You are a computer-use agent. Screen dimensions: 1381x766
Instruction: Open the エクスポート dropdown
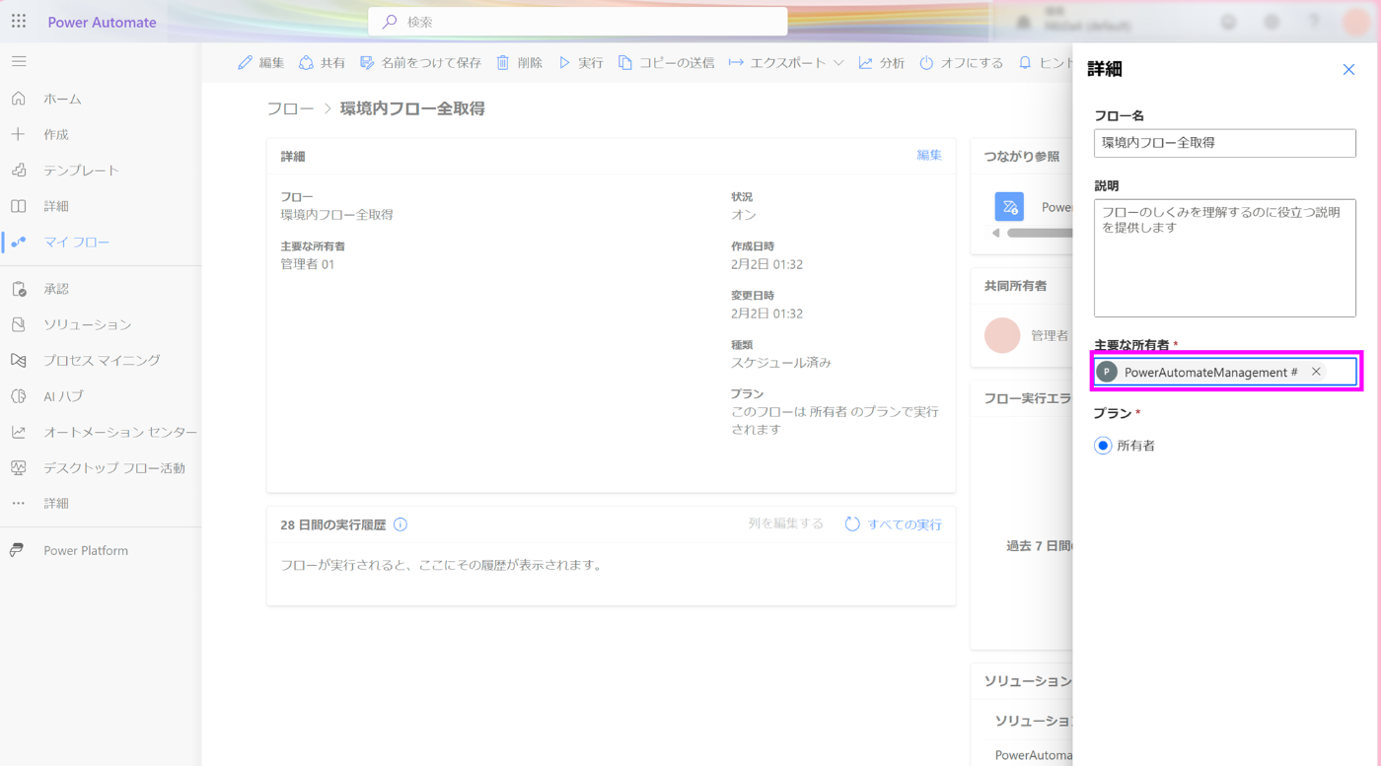pos(786,62)
